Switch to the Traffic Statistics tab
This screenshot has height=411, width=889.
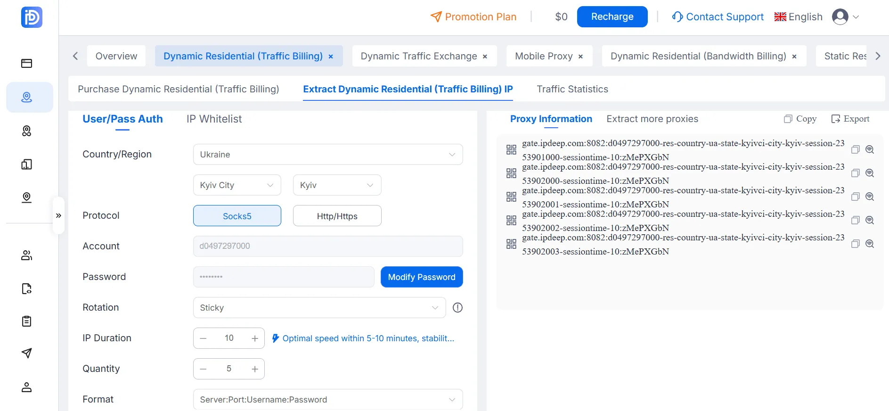tap(572, 89)
